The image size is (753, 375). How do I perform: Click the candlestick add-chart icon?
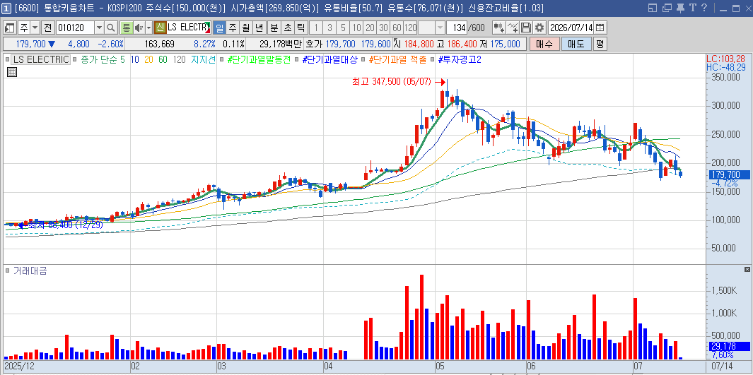coord(498,28)
